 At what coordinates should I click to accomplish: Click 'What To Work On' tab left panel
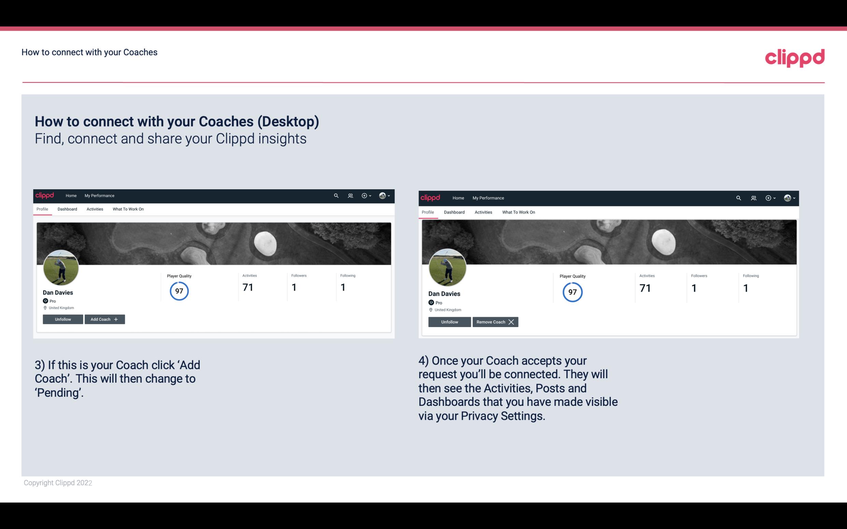point(127,209)
